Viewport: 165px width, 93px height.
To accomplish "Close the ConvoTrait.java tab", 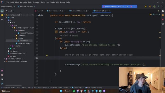I will click(x=110, y=11).
